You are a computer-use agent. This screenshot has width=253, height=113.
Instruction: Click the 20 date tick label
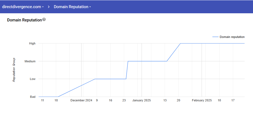pos(178,100)
